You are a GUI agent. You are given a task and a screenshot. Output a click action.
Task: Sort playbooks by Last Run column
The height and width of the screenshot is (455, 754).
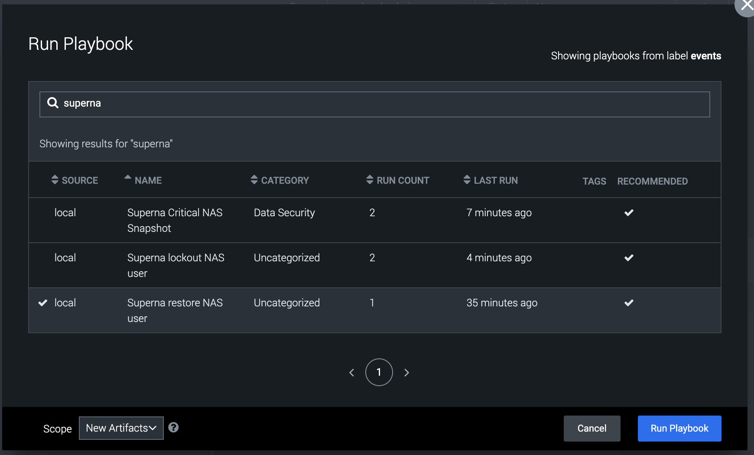(491, 180)
